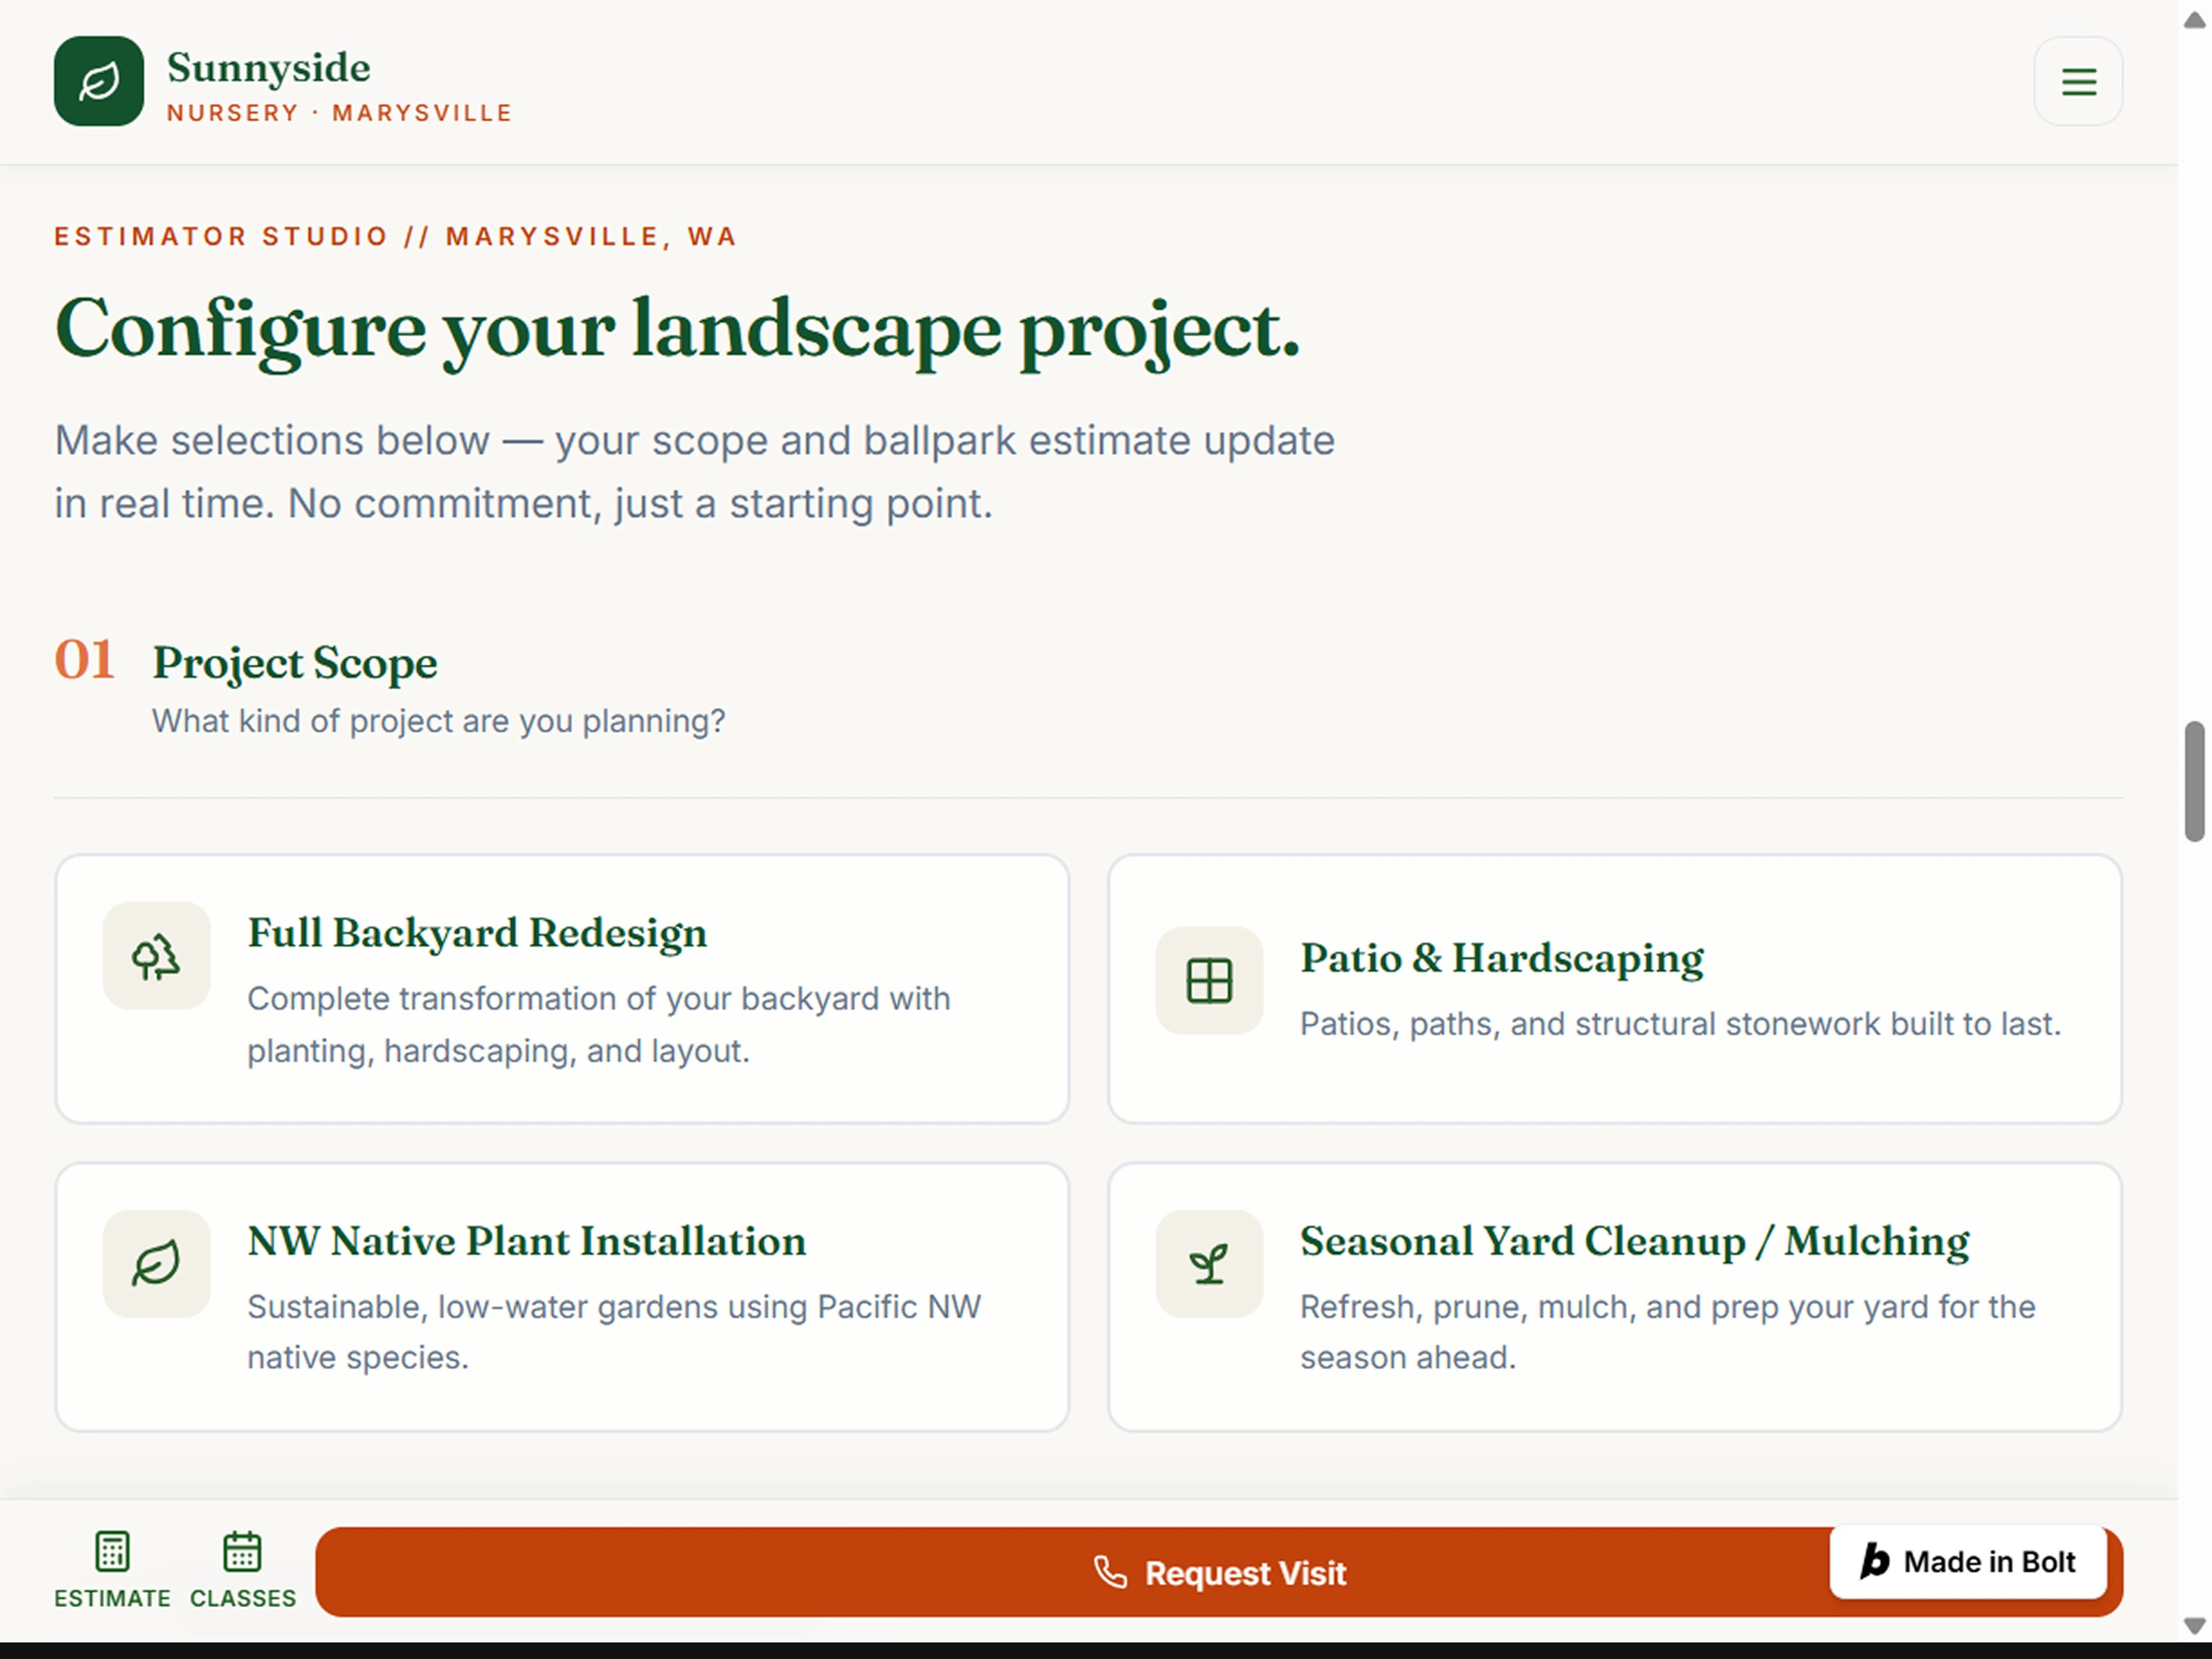Switch to the CLASSES tab label
This screenshot has height=1659, width=2212.
point(243,1598)
